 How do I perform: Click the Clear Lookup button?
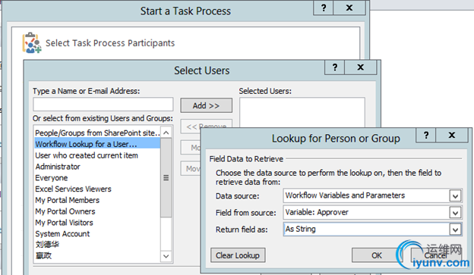tap(238, 255)
